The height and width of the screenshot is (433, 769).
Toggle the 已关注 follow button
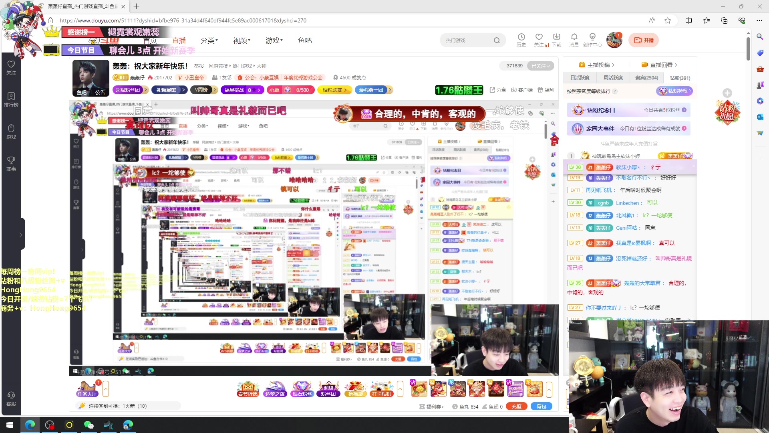(x=541, y=66)
